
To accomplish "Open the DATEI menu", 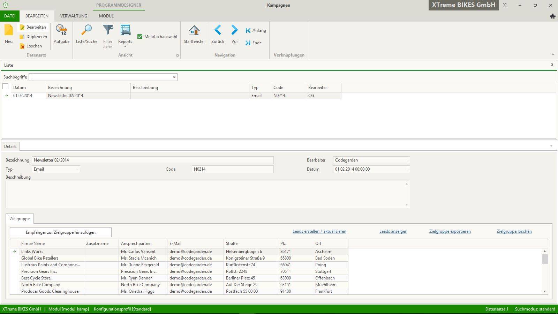I will click(10, 16).
